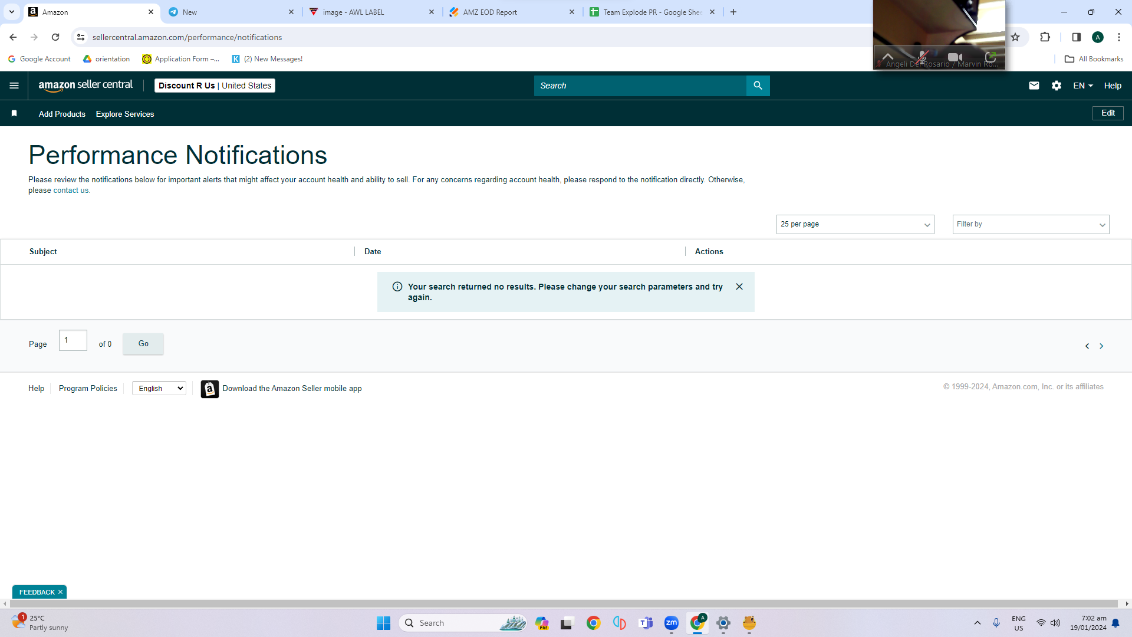Image resolution: width=1132 pixels, height=637 pixels.
Task: Show hidden system tray icons
Action: (x=977, y=623)
